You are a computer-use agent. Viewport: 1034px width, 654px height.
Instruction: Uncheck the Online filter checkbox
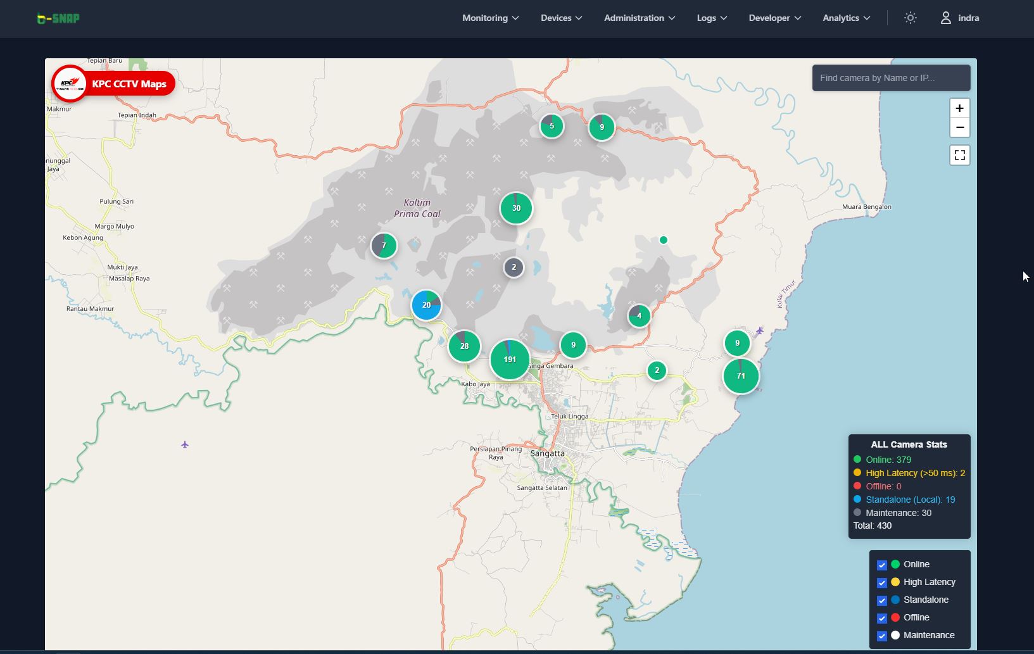881,565
